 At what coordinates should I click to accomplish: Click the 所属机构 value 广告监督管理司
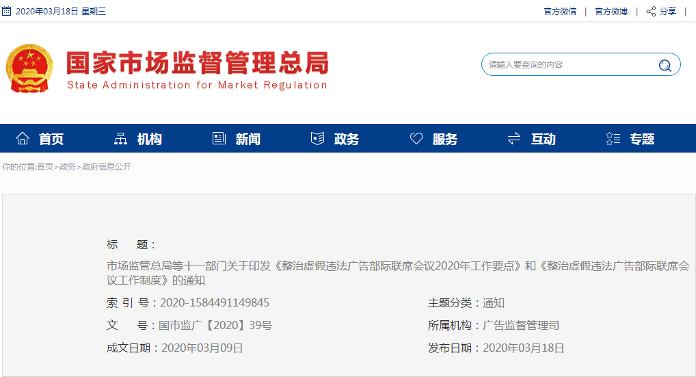click(521, 326)
